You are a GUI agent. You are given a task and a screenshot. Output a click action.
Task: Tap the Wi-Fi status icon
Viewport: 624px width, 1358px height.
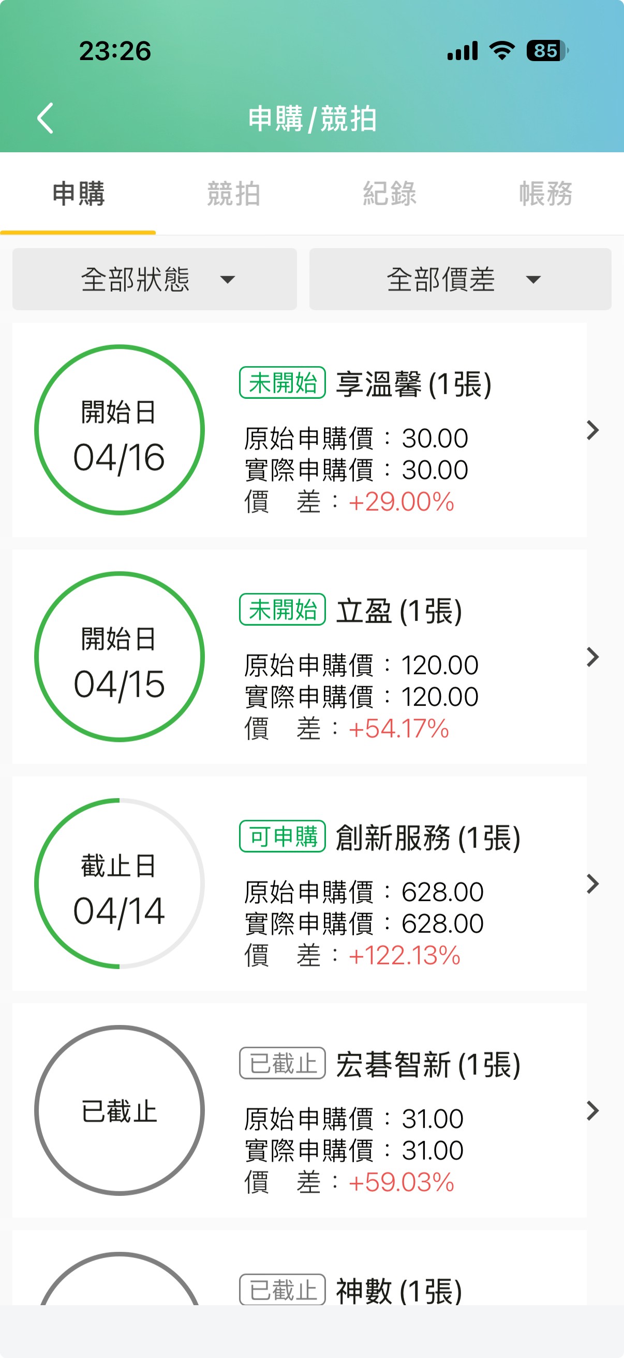502,51
